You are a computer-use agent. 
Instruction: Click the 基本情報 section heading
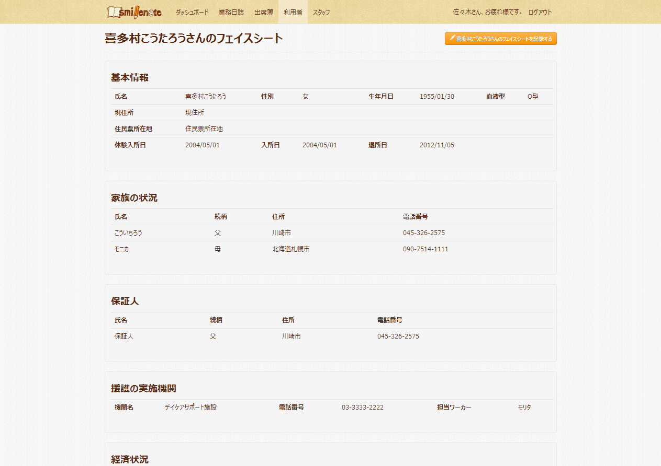tap(130, 78)
